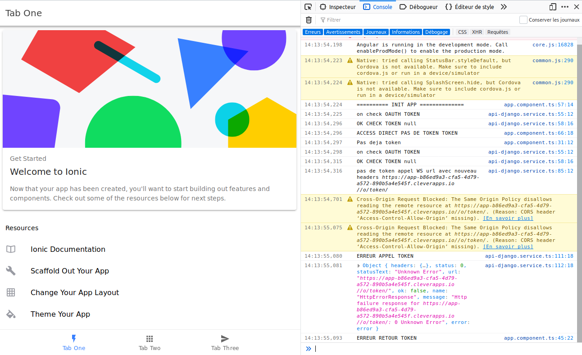Open the first En savoir plus link

[508, 218]
